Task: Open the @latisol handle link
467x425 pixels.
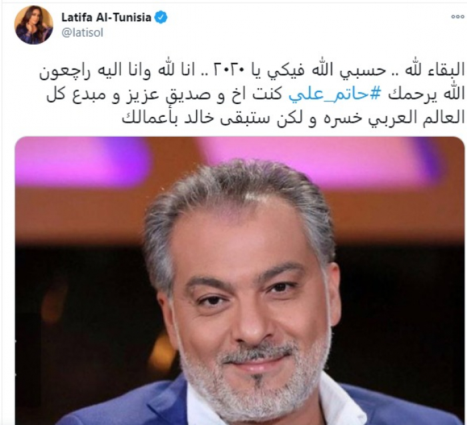Action: (x=82, y=33)
